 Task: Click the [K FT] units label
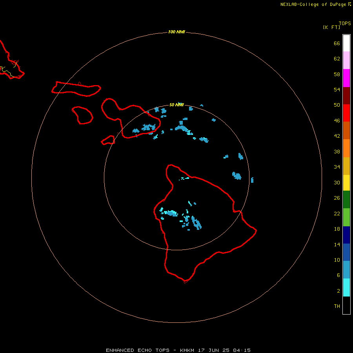(x=331, y=27)
